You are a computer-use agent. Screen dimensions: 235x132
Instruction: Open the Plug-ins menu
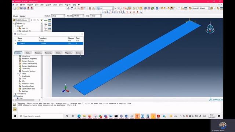point(68,5)
